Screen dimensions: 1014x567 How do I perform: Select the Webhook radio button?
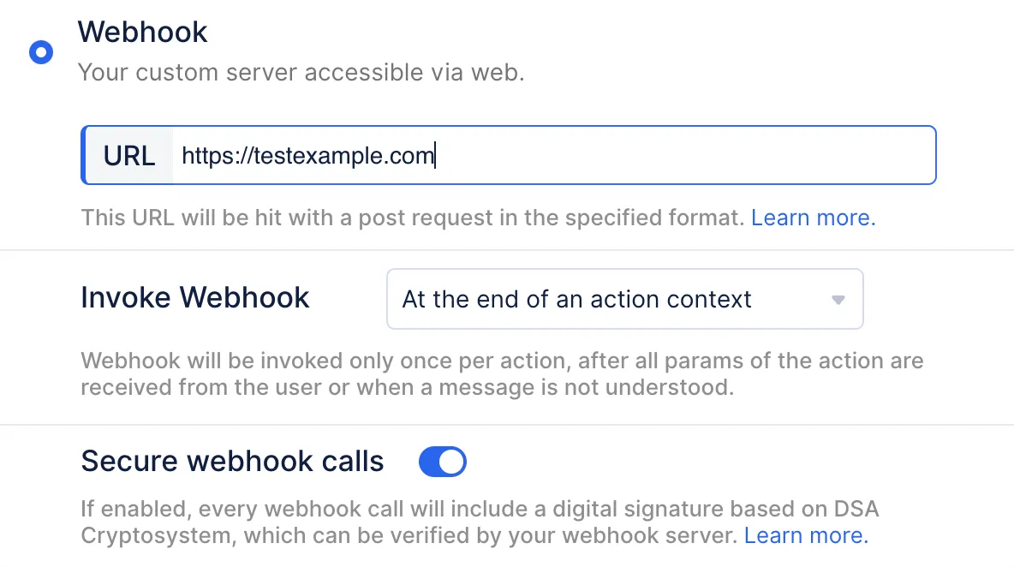(x=41, y=53)
